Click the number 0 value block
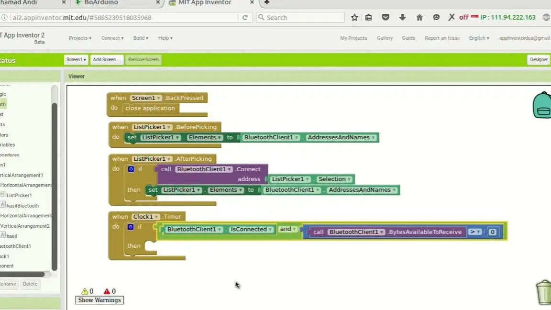This screenshot has height=310, width=551. [492, 232]
